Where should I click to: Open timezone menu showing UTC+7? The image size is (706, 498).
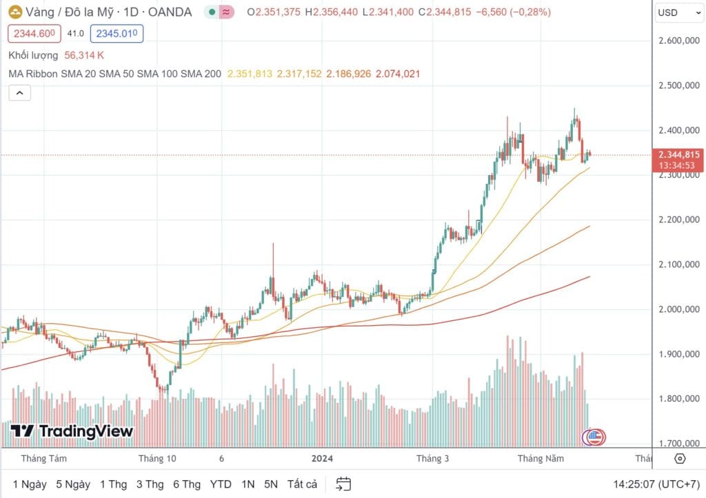point(656,484)
